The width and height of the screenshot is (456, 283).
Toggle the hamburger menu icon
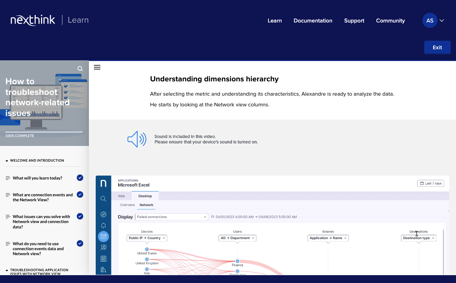[97, 67]
